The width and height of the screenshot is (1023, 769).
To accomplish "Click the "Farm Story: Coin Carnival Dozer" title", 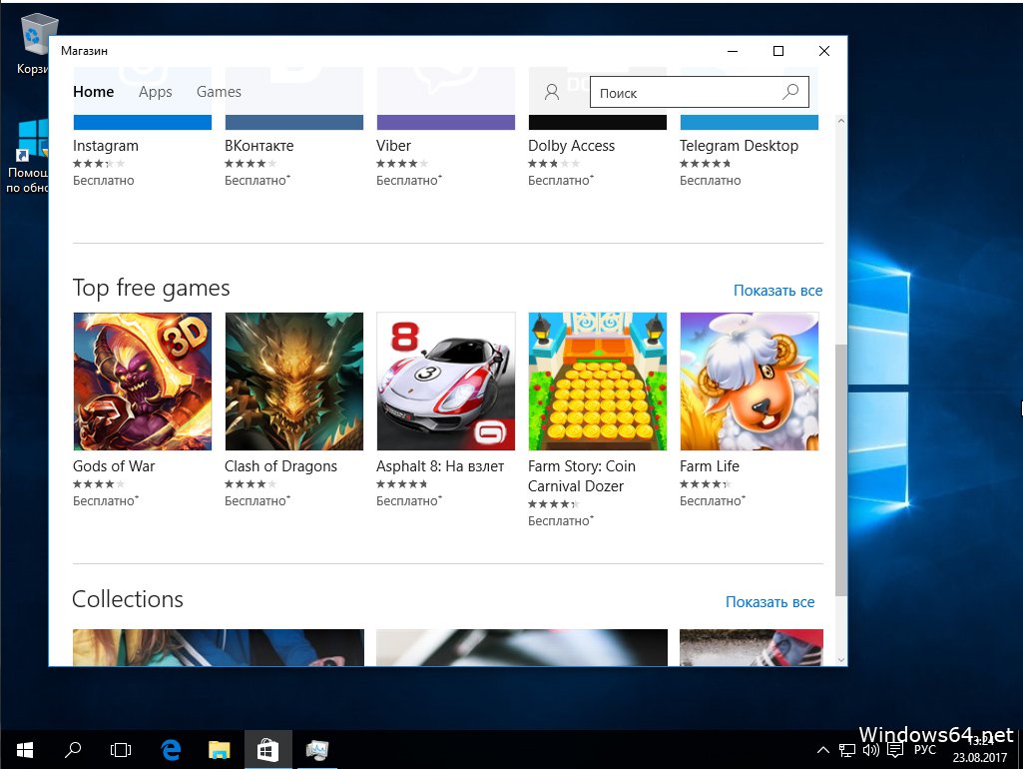I will point(581,476).
